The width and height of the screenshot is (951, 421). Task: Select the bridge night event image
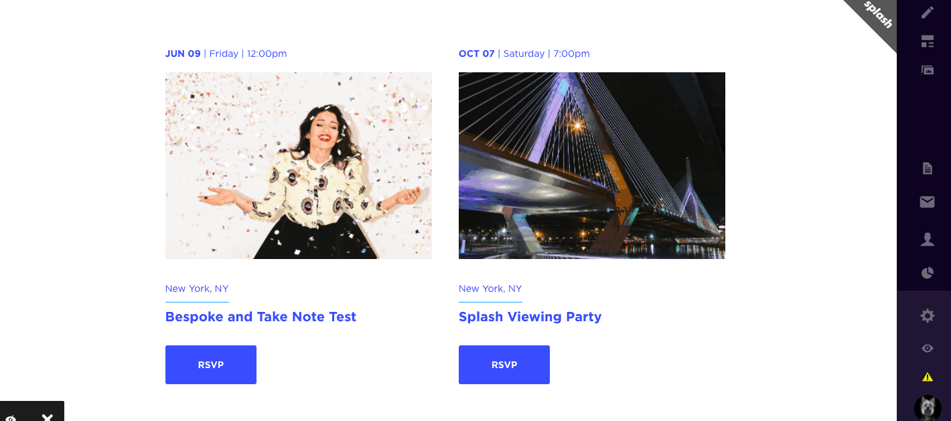(592, 165)
